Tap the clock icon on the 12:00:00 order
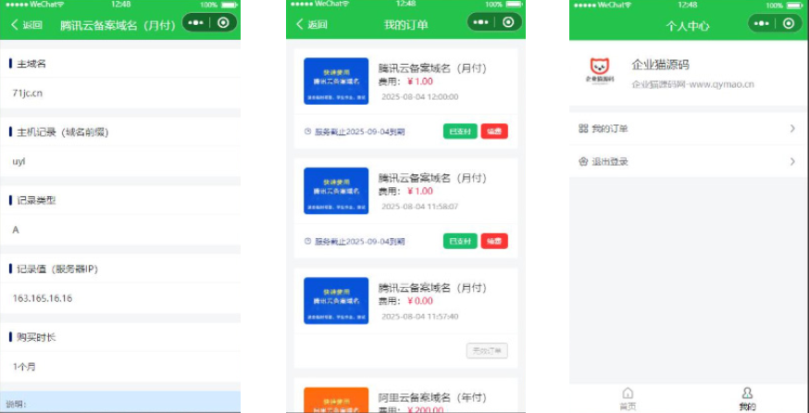Viewport: 809px width, 413px height. pos(308,131)
